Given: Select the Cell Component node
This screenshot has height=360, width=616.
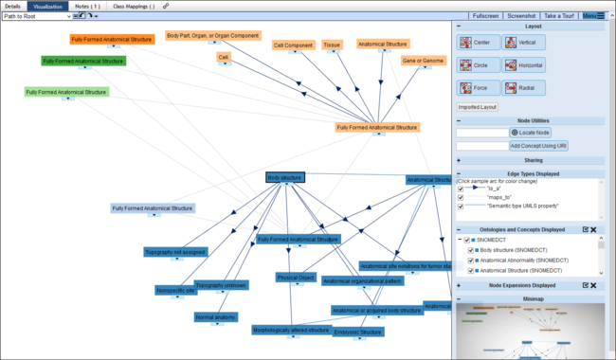Looking at the screenshot, I should 294,45.
